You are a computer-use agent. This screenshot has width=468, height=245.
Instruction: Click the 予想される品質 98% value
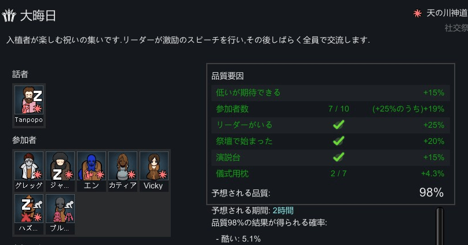coord(432,192)
